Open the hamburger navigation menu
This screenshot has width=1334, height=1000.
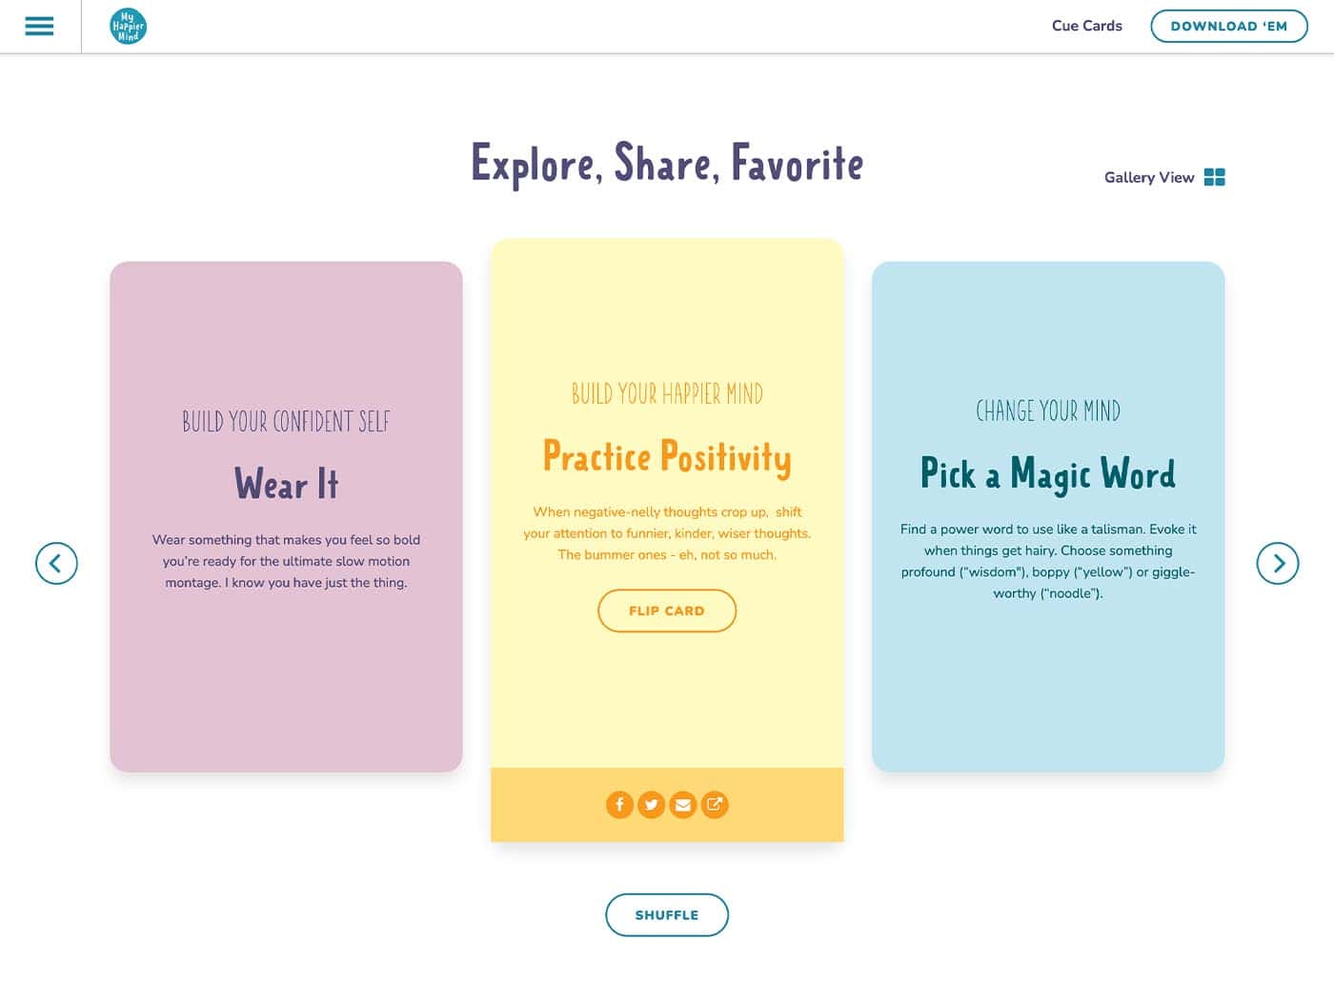pos(39,26)
